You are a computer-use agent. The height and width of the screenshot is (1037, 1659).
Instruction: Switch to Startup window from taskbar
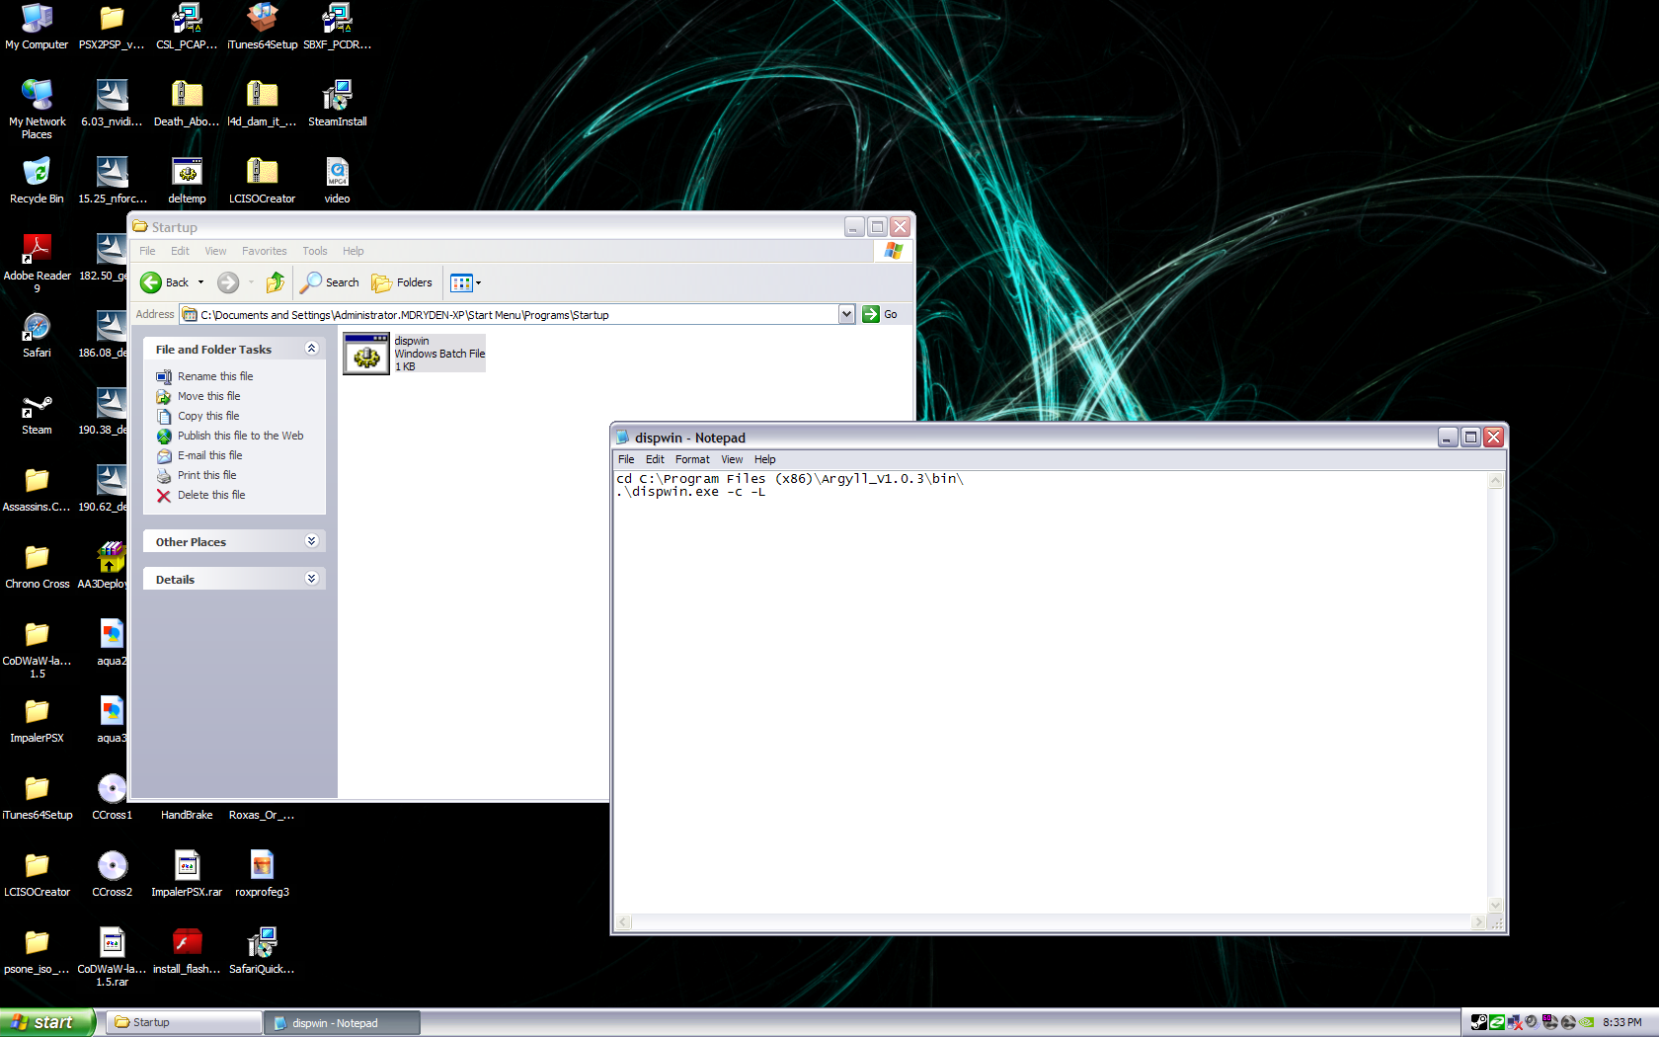click(185, 1022)
